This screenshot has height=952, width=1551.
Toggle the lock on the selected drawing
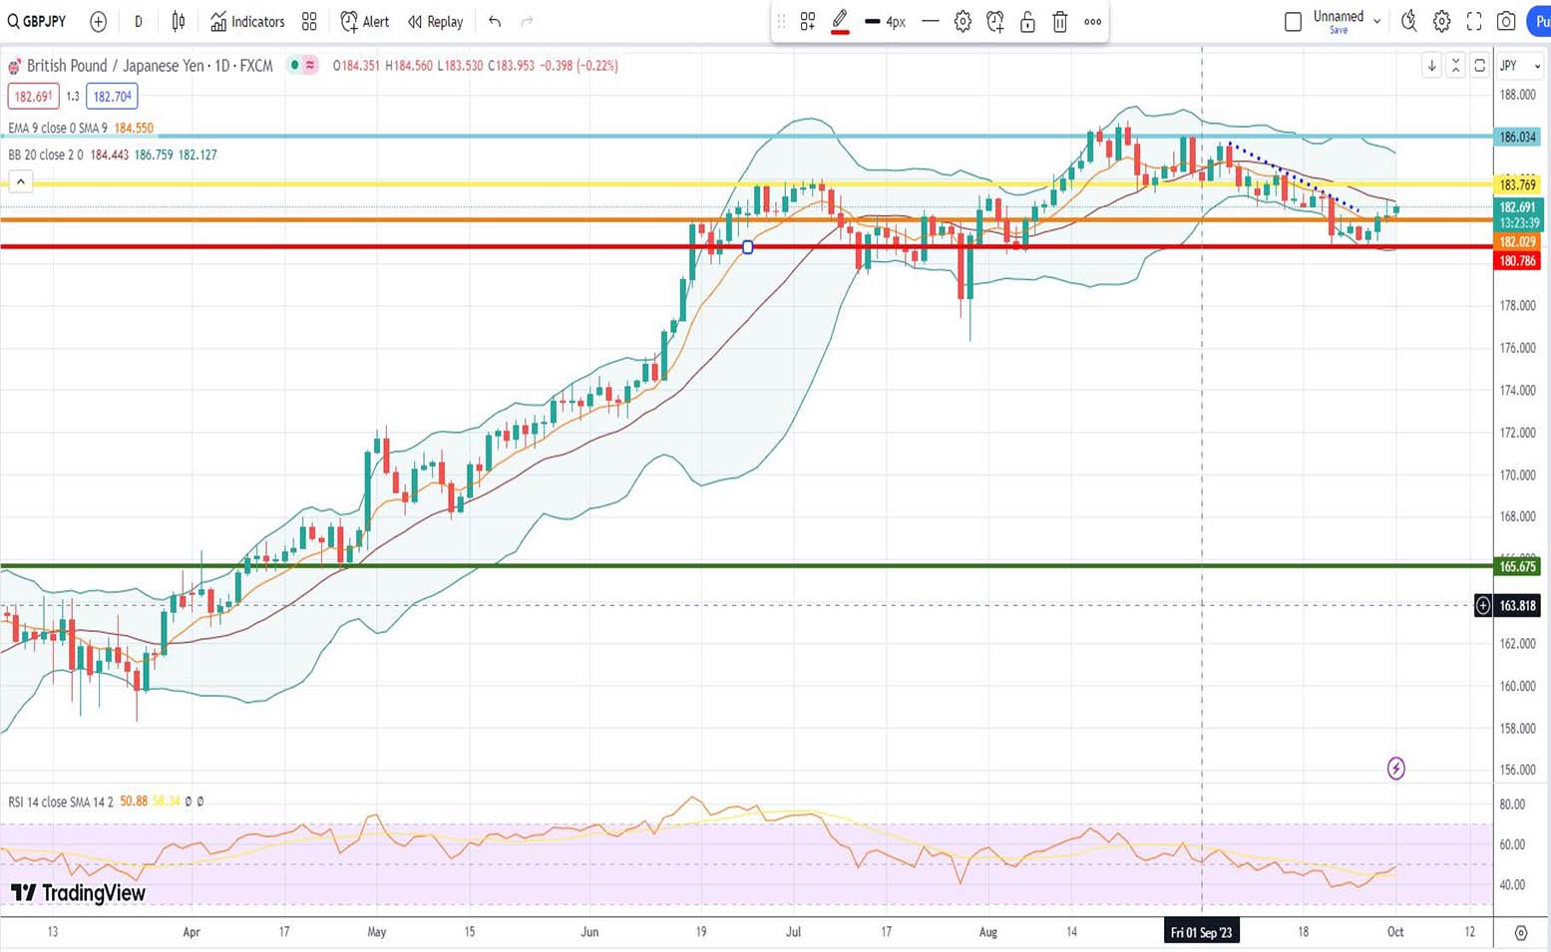1027,21
